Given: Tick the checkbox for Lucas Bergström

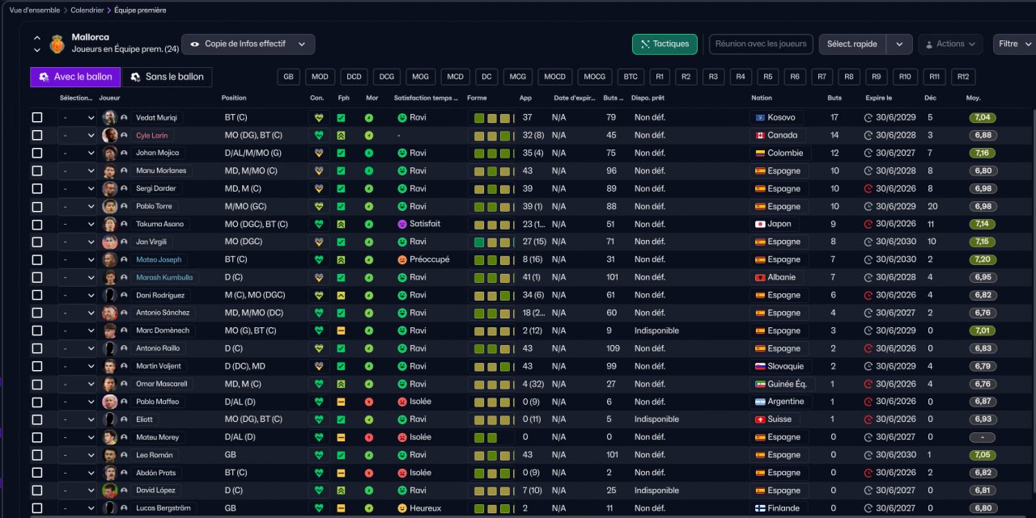Looking at the screenshot, I should tap(37, 508).
